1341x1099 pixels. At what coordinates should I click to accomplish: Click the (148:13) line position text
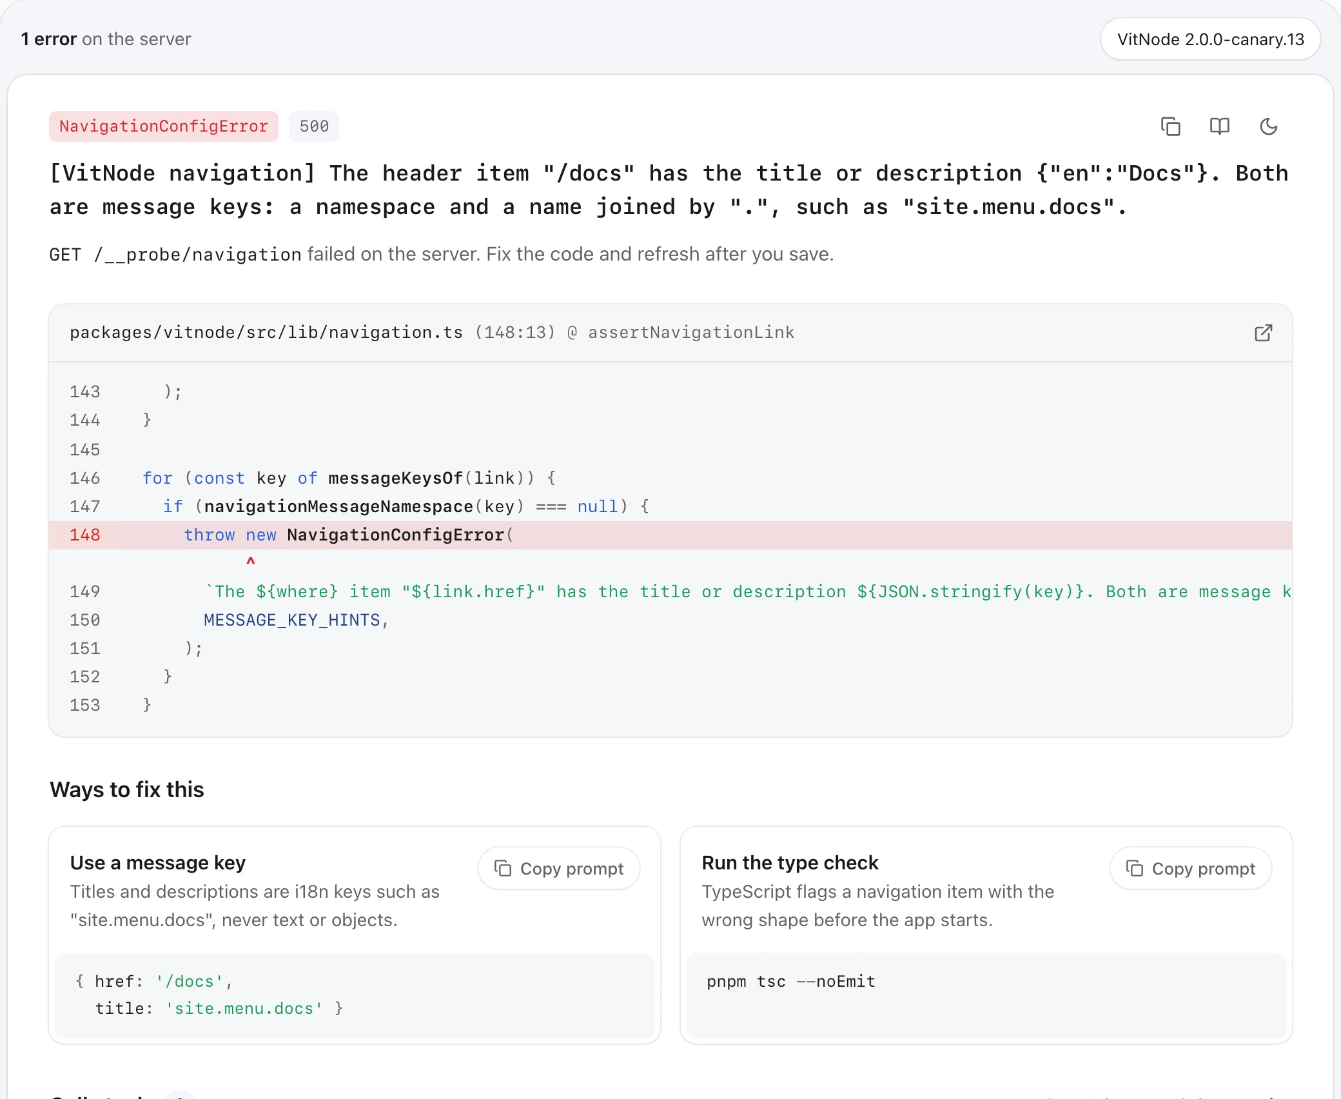tap(515, 332)
